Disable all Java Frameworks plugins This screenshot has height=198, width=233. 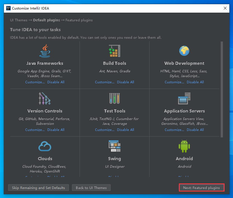coord(56,82)
